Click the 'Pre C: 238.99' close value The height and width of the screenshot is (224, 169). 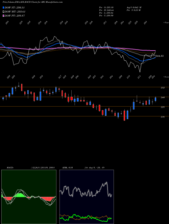pyautogui.click(x=106, y=16)
